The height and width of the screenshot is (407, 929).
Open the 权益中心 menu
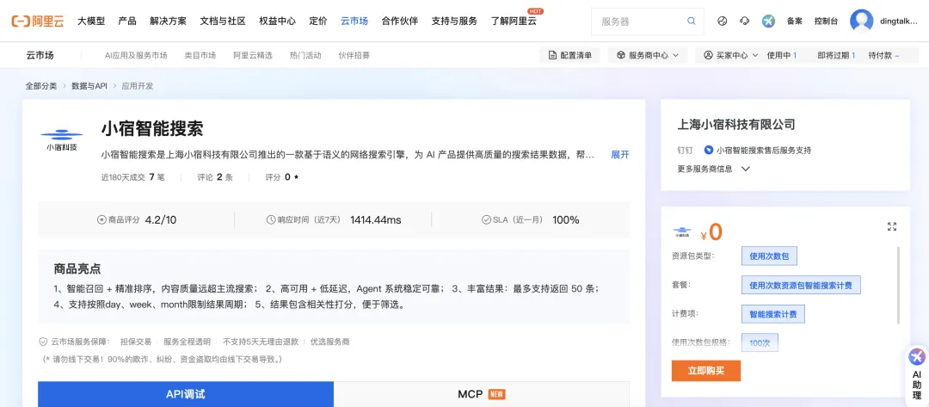coord(277,22)
